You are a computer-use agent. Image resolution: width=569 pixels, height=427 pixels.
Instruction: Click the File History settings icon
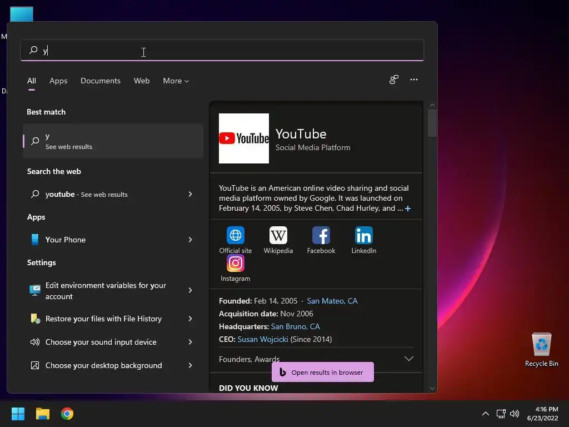click(35, 319)
